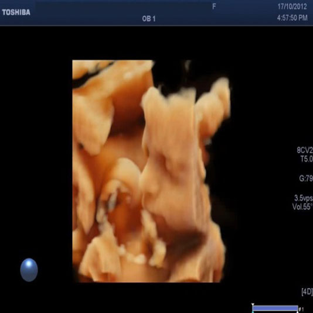Click the TOSHIBA logo in header
This screenshot has height=313, width=313.
pos(16,12)
